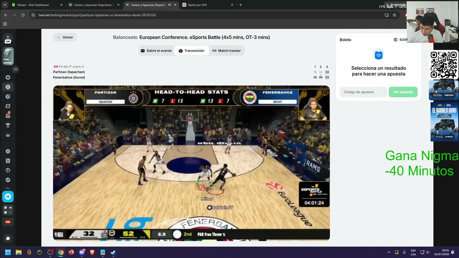Open the casino chip icon in sidebar
The image size is (459, 258).
pos(8,77)
